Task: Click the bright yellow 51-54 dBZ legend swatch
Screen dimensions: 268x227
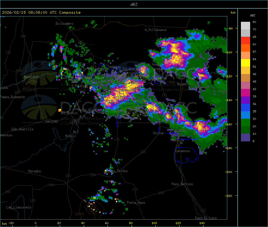Action: coord(245,63)
